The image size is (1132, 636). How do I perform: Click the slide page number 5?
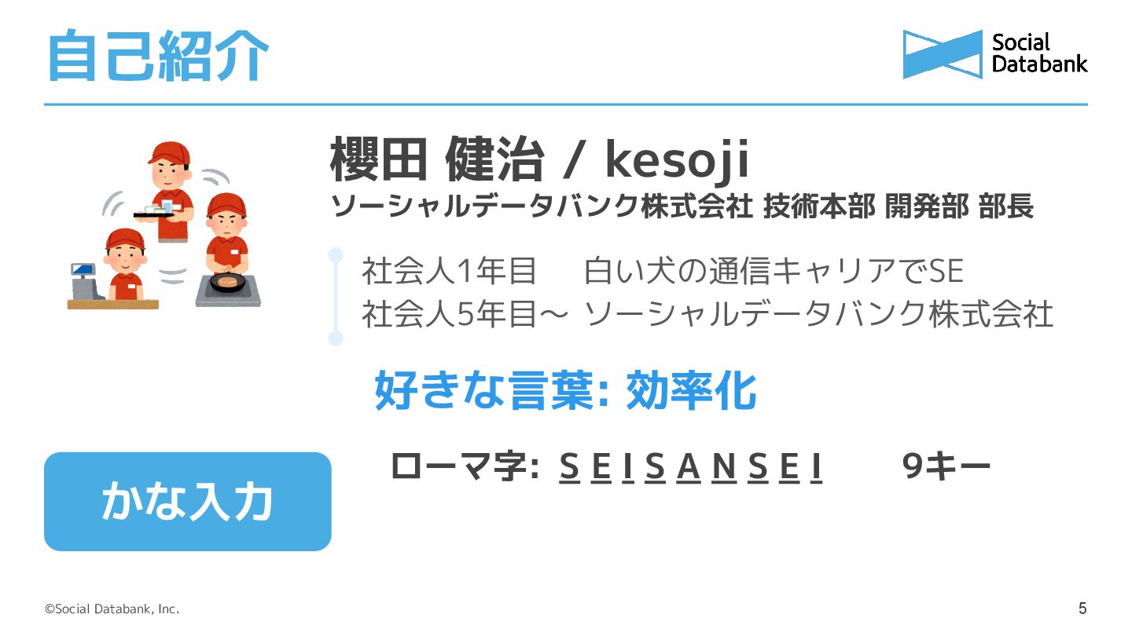pyautogui.click(x=1082, y=609)
